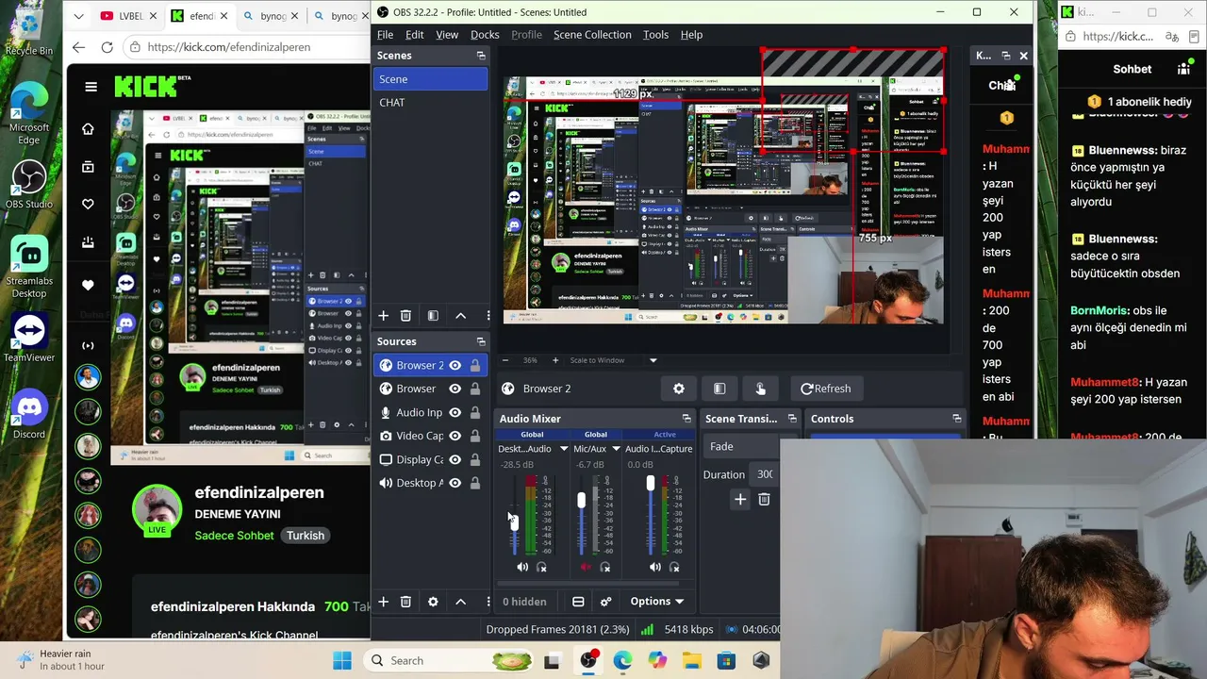This screenshot has width=1207, height=679.
Task: Add a scene transition with the plus icon
Action: (x=740, y=500)
